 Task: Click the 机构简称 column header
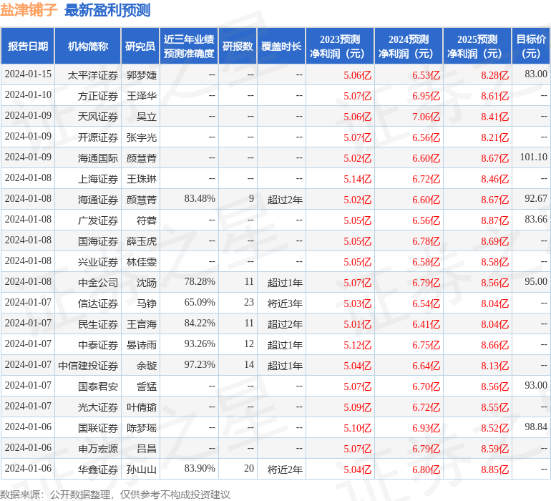coord(87,47)
